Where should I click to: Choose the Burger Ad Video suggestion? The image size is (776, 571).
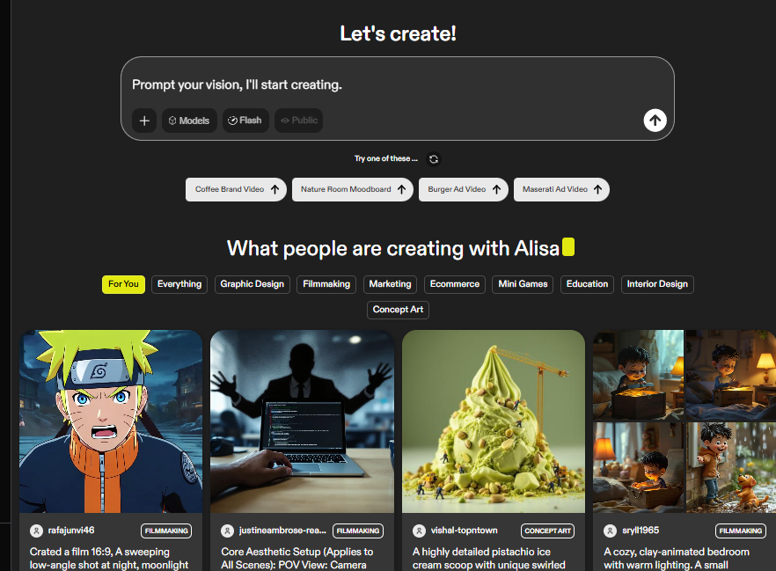coord(463,189)
